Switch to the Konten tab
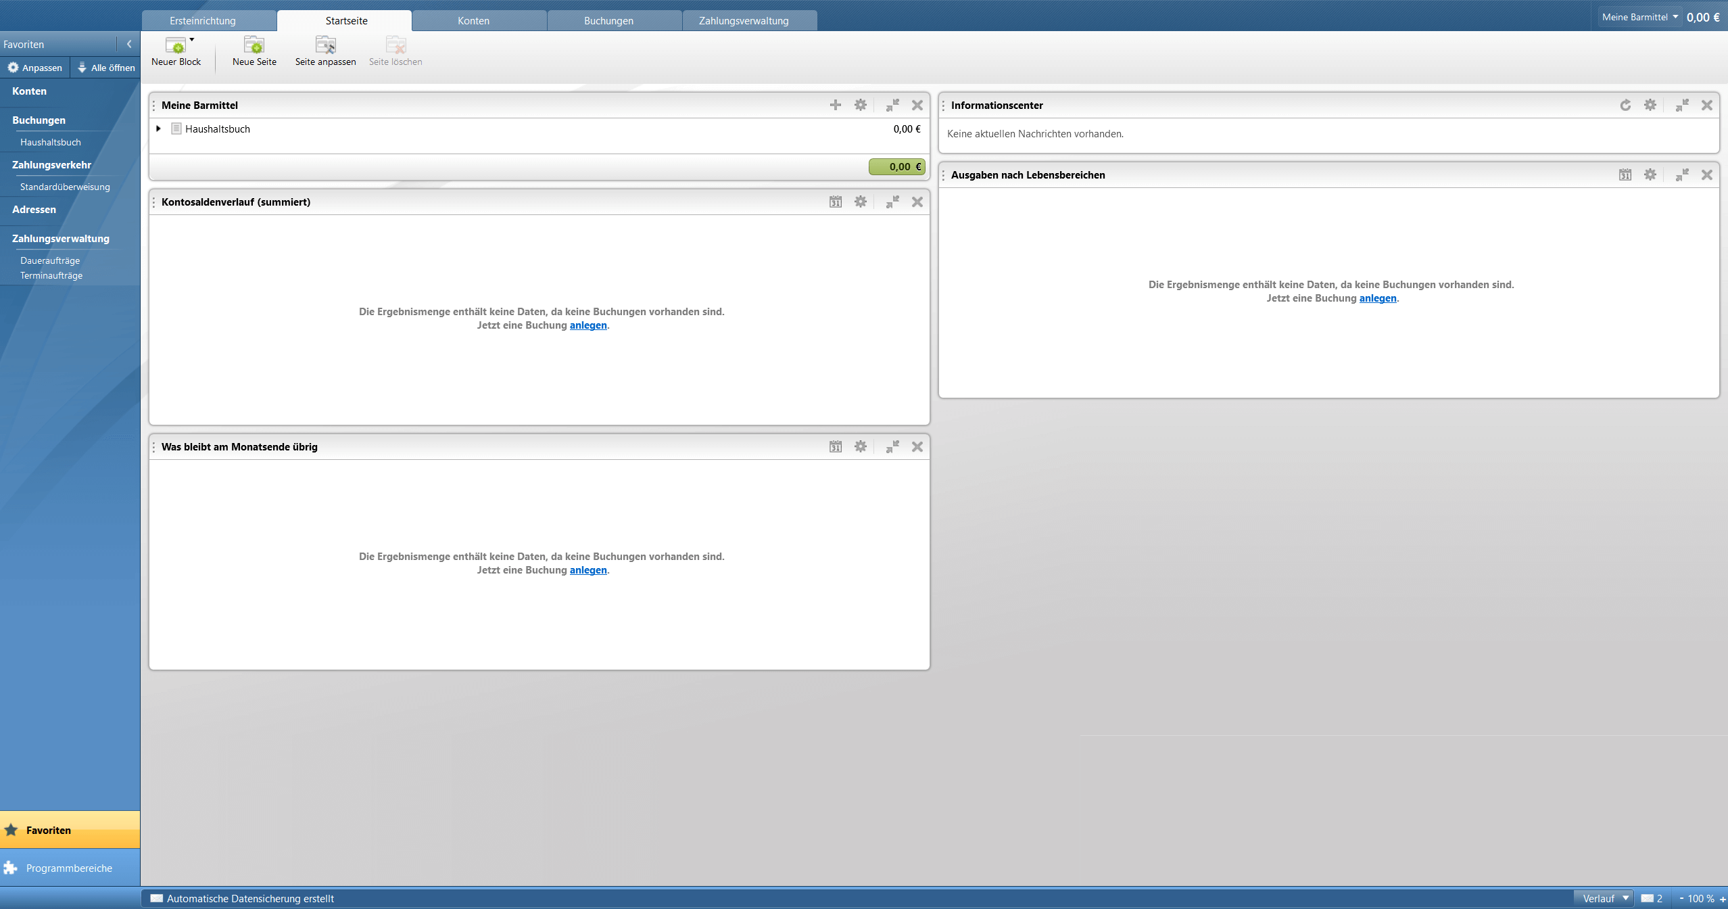The height and width of the screenshot is (909, 1728). [x=473, y=21]
